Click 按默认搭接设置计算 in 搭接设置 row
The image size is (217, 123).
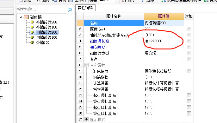coord(164,89)
